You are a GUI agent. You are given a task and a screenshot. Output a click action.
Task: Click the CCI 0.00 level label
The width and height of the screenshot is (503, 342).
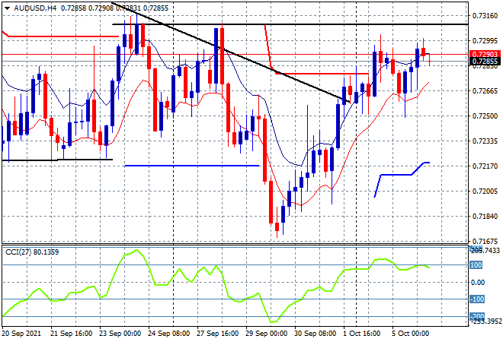click(x=478, y=282)
